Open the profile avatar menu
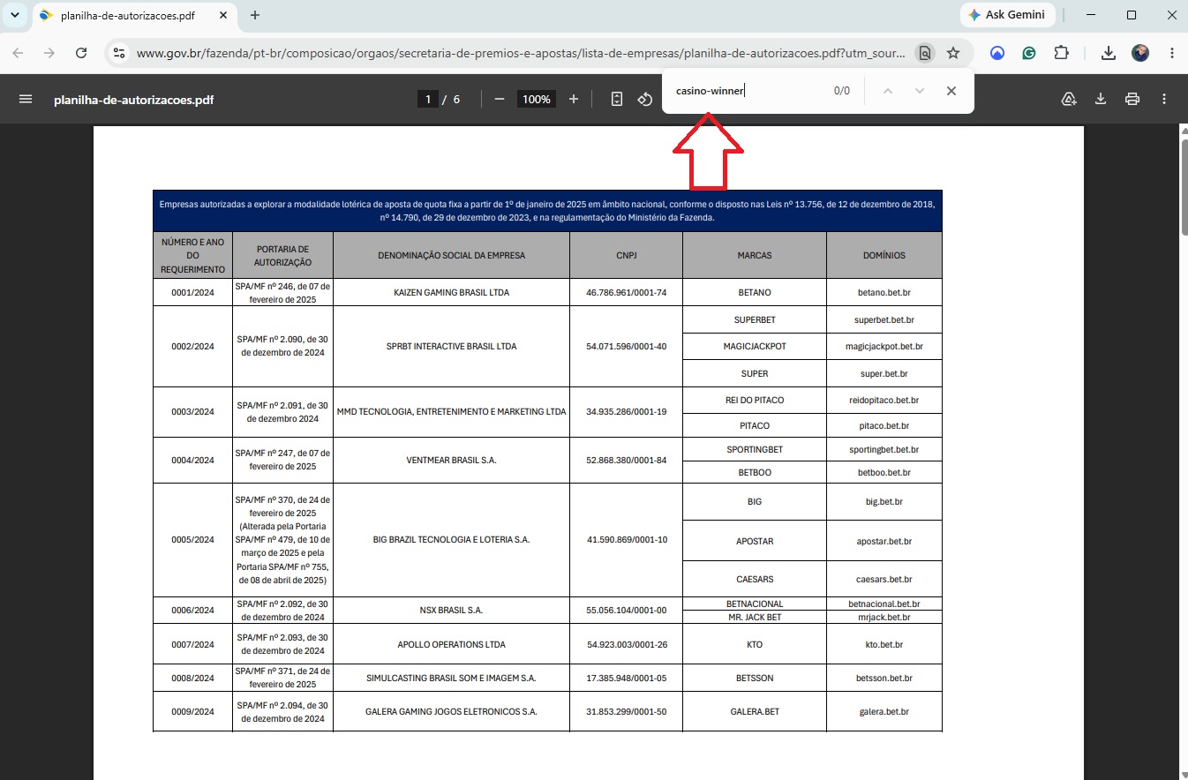The height and width of the screenshot is (780, 1188). click(x=1140, y=53)
